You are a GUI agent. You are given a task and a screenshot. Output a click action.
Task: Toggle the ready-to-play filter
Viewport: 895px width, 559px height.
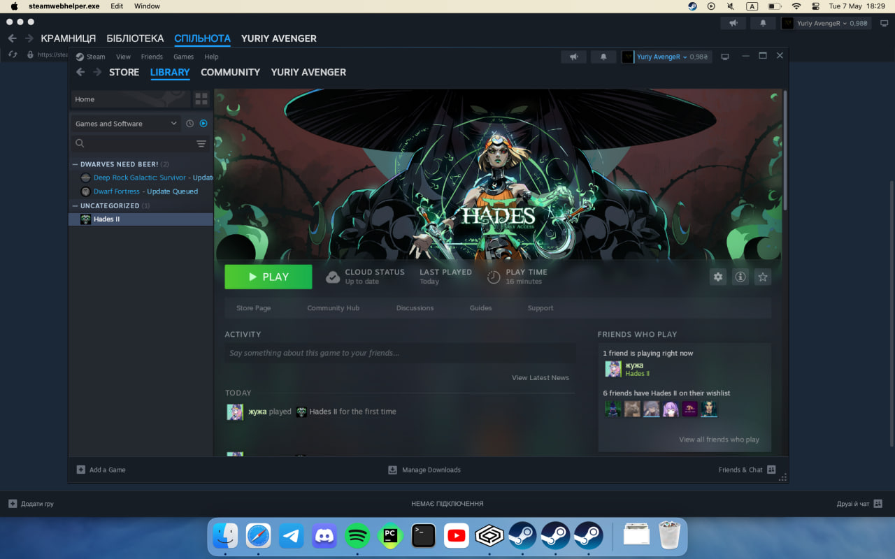coord(203,124)
